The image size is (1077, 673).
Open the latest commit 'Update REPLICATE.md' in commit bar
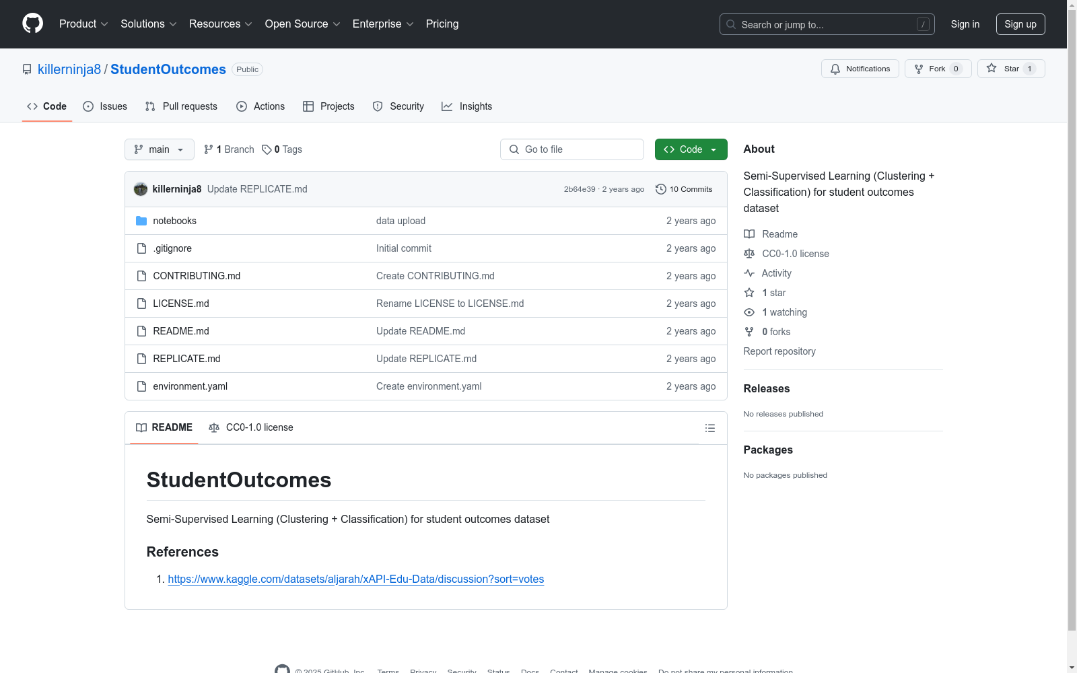257,189
